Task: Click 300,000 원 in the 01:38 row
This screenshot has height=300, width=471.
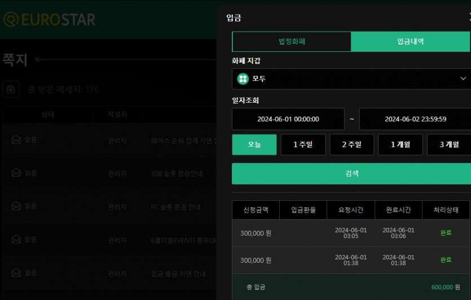Action: (256, 261)
